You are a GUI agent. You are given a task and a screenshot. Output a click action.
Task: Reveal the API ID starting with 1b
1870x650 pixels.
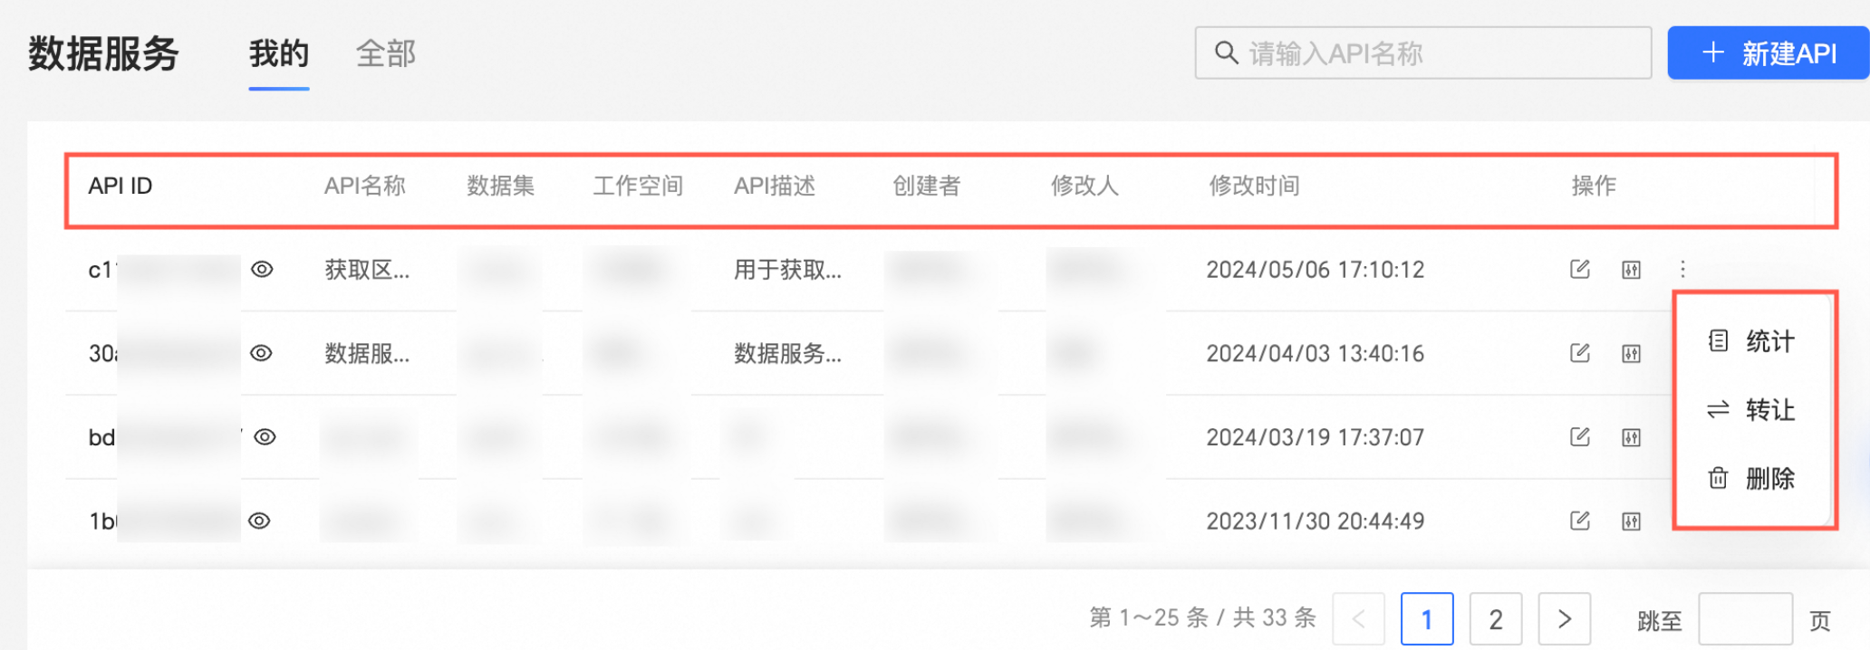[259, 521]
